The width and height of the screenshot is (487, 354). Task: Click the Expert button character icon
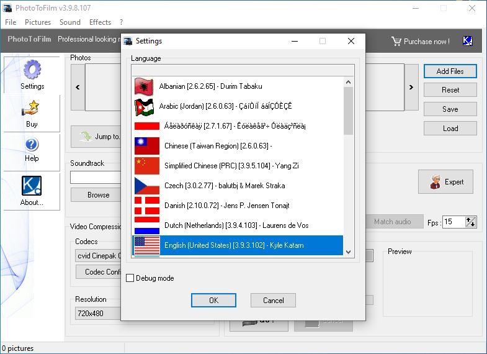pyautogui.click(x=435, y=182)
